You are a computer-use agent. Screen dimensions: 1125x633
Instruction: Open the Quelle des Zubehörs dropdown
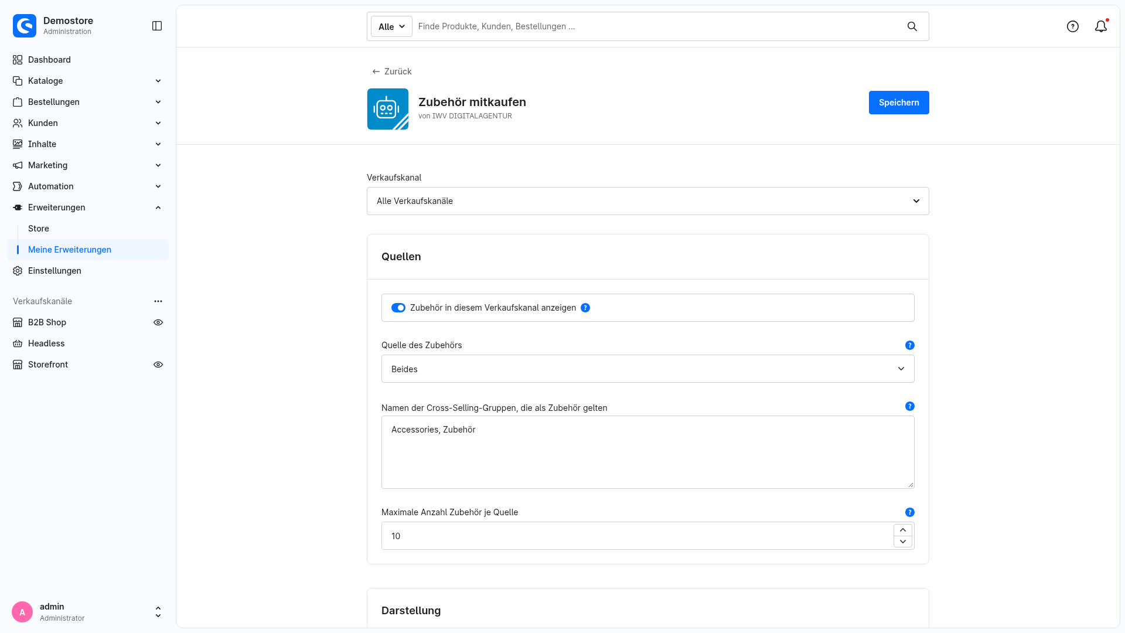point(648,369)
